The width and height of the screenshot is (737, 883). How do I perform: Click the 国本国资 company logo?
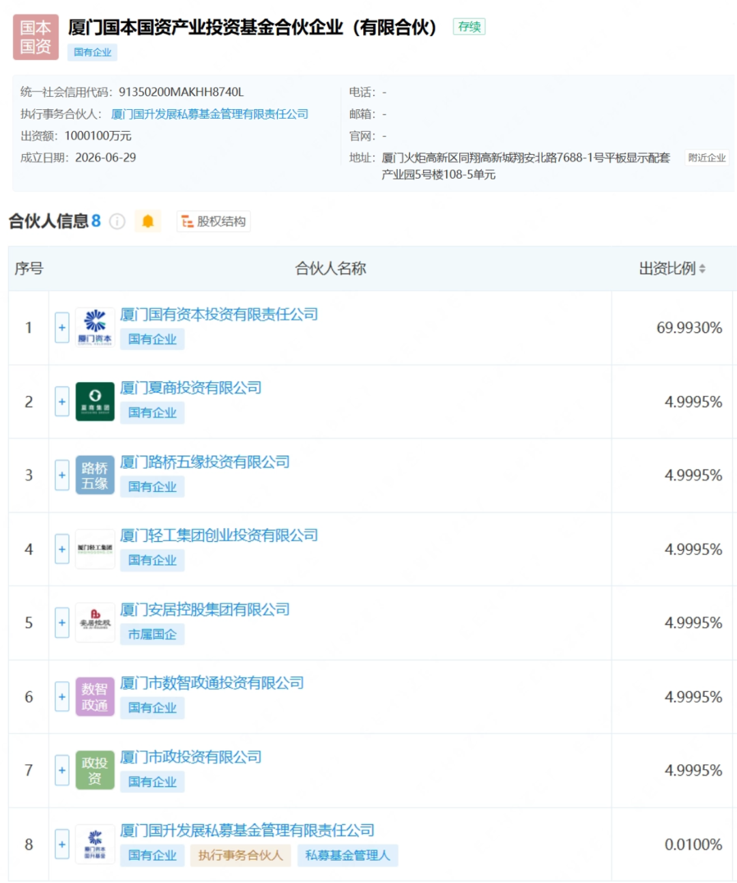(x=35, y=37)
